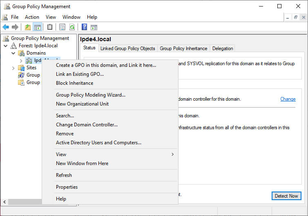308x216 pixels.
Task: Select Refresh in the context menu
Action: click(x=110, y=175)
